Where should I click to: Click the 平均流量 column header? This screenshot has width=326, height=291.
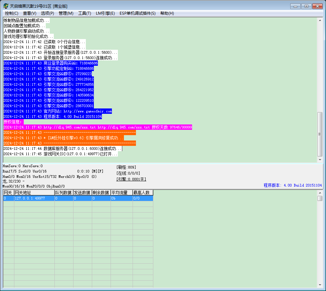[122, 193]
